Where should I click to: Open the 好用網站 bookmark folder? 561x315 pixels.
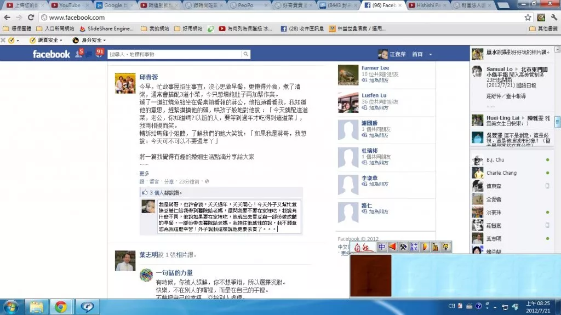point(188,28)
